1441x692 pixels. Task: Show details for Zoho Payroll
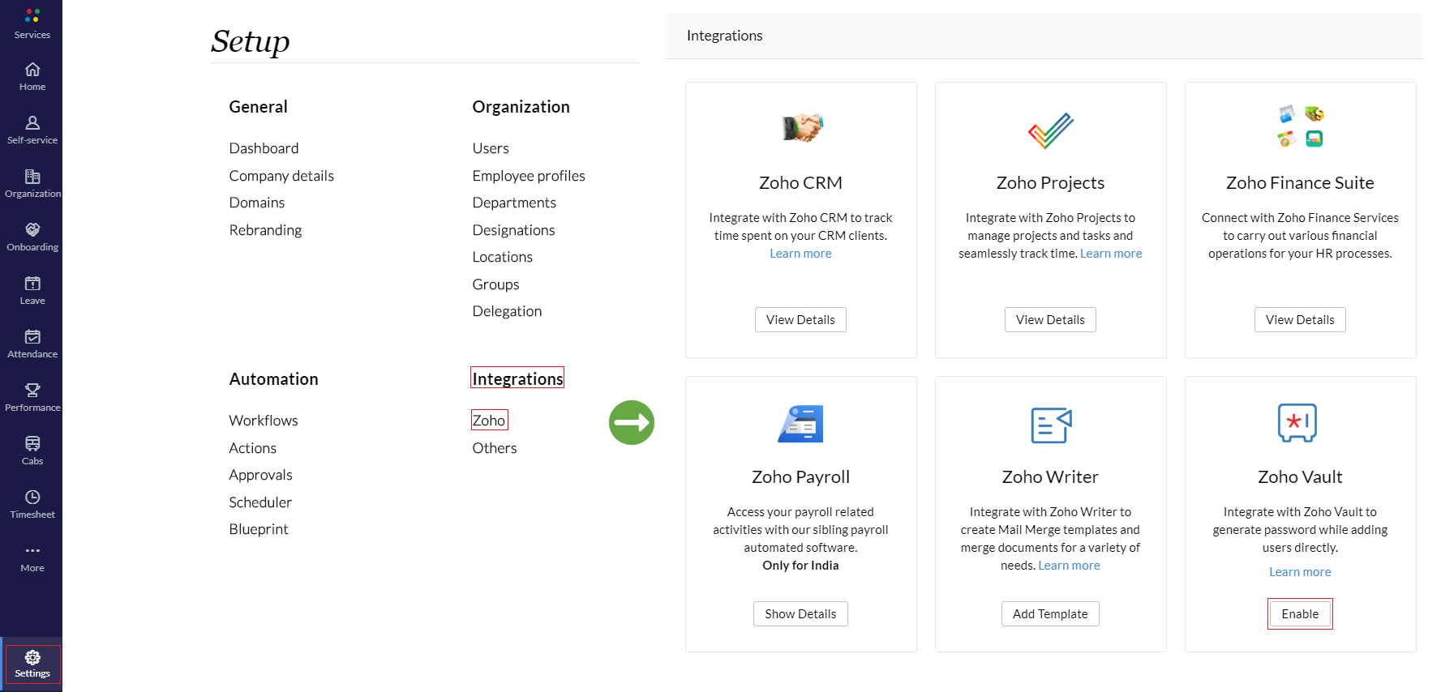click(x=800, y=613)
